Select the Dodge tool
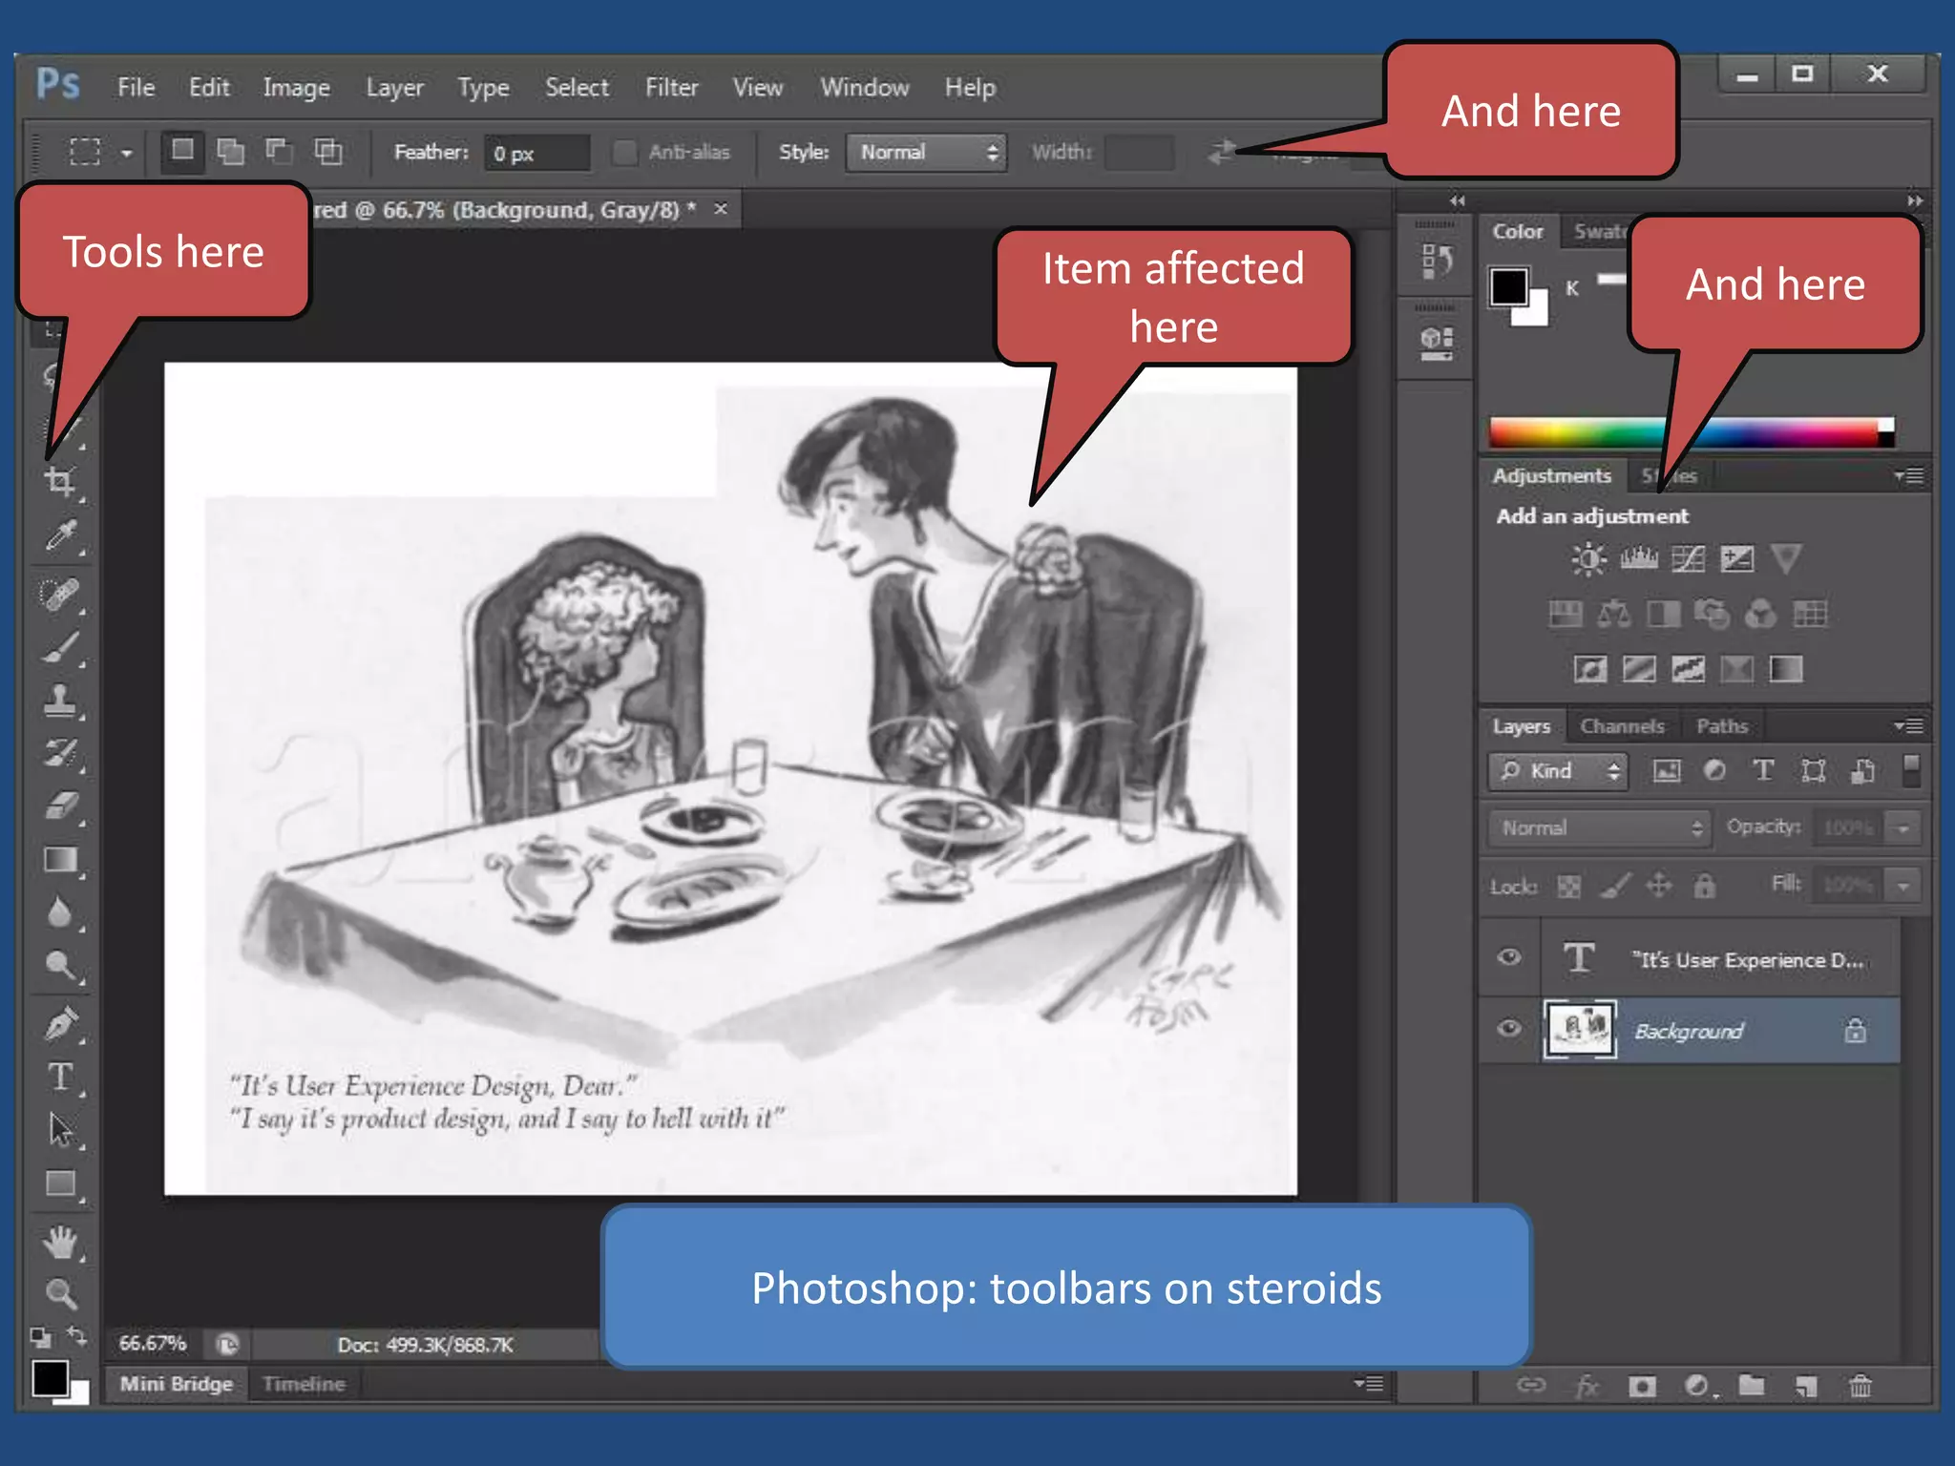This screenshot has width=1955, height=1466. coord(61,966)
